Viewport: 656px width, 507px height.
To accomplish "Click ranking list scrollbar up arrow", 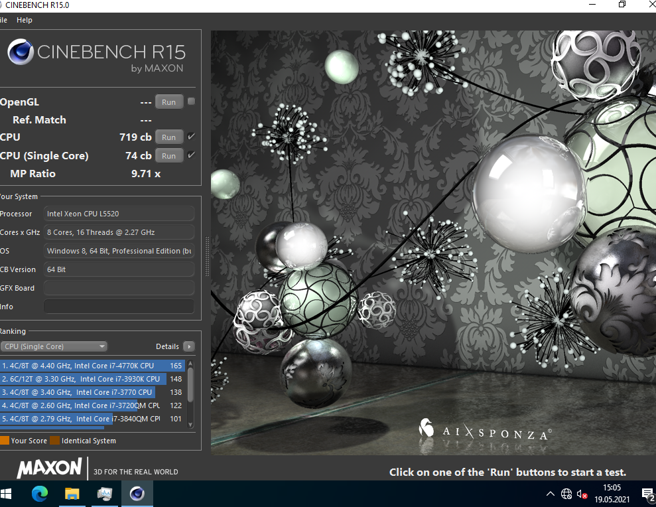I will 190,364.
